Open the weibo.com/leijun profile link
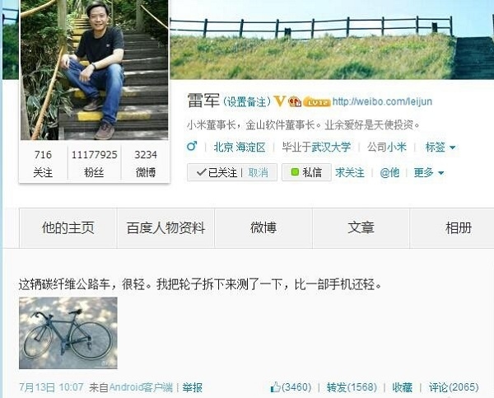This screenshot has height=398, width=494. click(x=382, y=101)
